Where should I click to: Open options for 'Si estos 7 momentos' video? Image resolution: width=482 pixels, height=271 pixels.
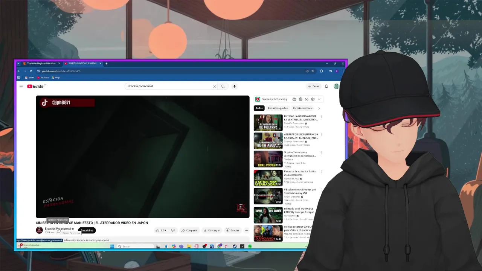[x=322, y=153]
